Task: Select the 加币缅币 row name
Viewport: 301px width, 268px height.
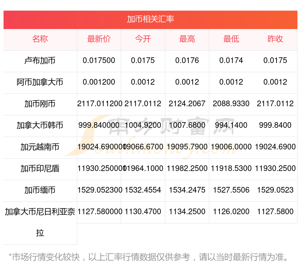Action: 40,190
